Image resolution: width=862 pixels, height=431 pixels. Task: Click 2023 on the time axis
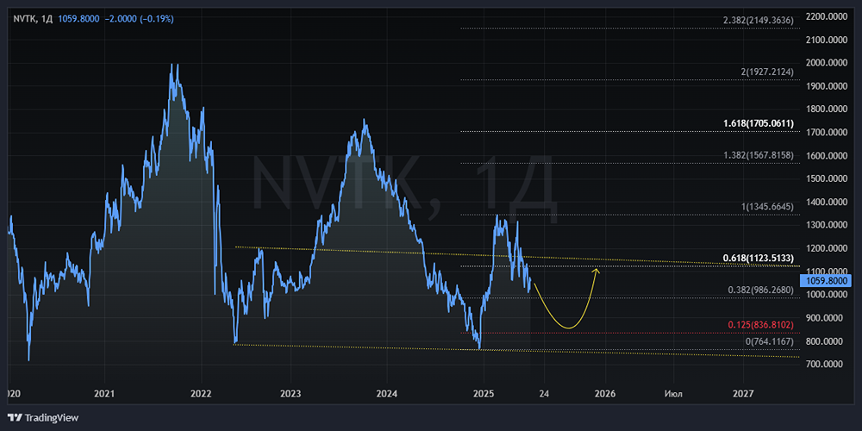click(x=290, y=394)
